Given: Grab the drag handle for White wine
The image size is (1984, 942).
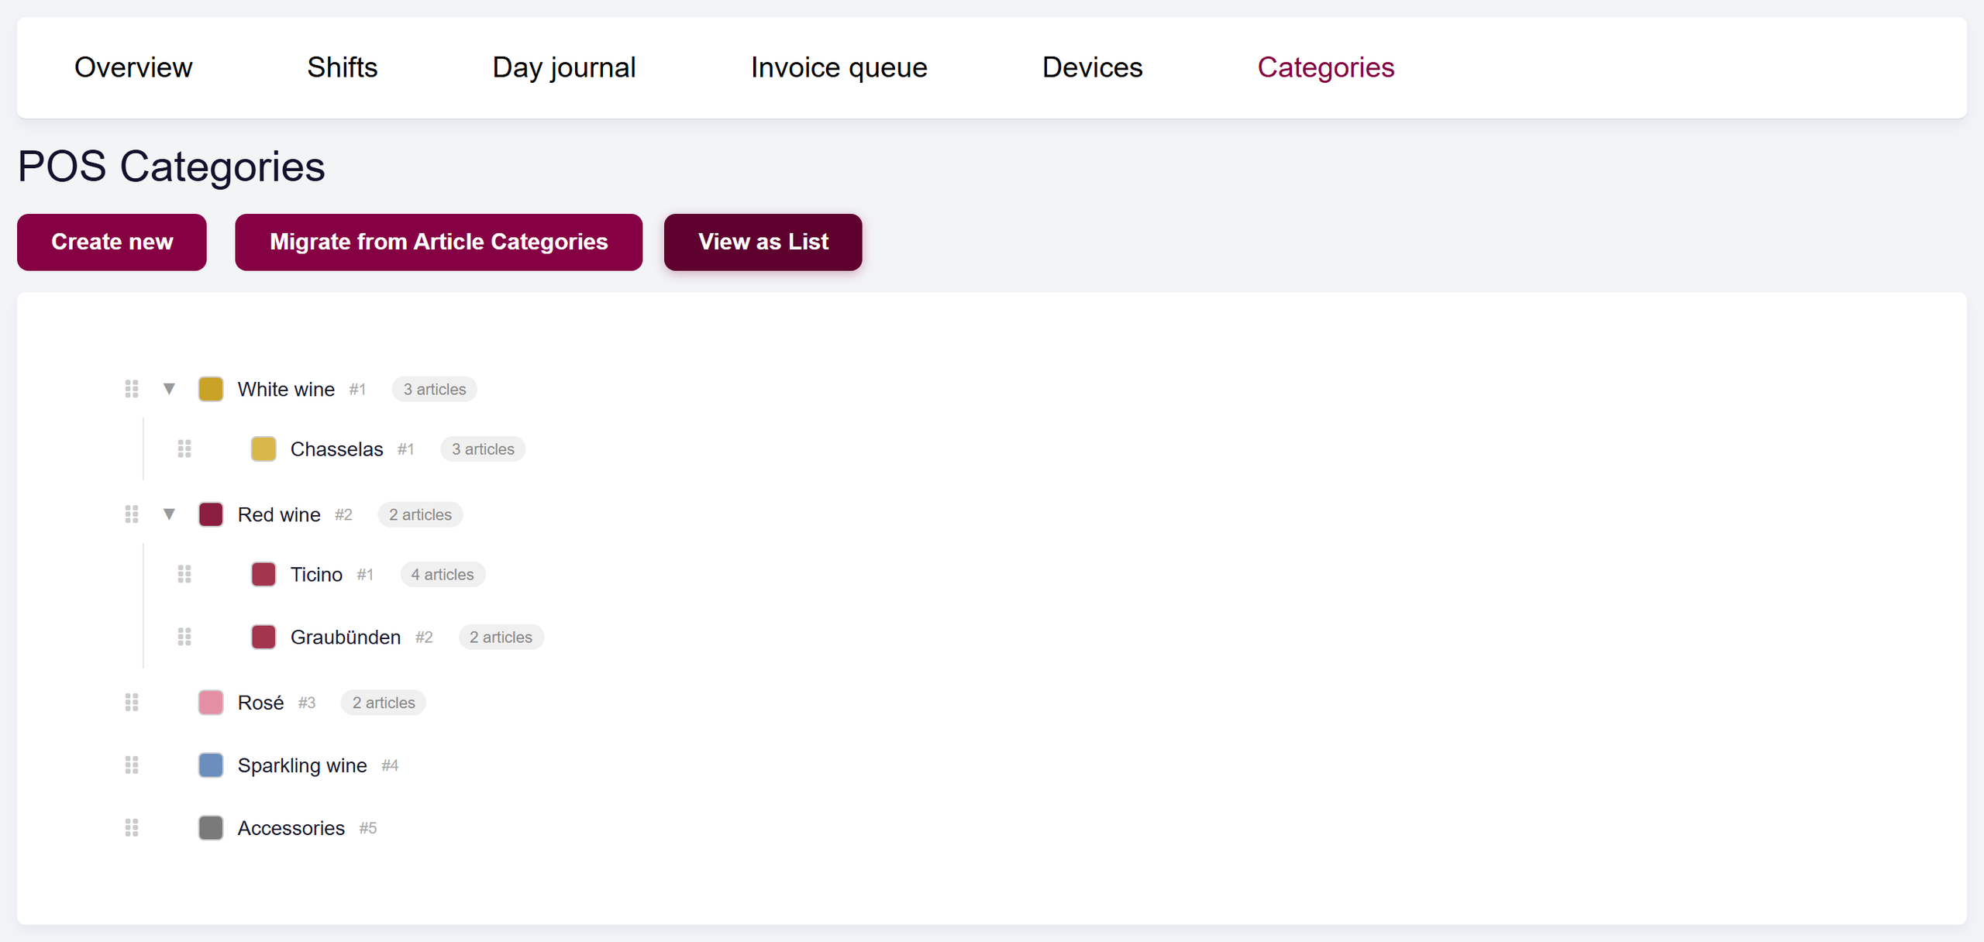Looking at the screenshot, I should [x=132, y=389].
